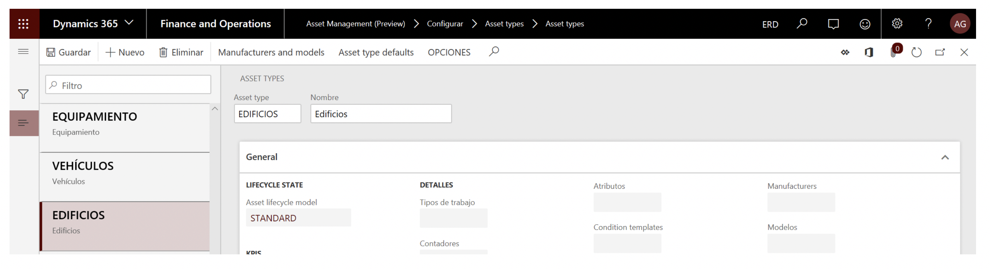Open the settings gear
The image size is (990, 269).
click(897, 24)
